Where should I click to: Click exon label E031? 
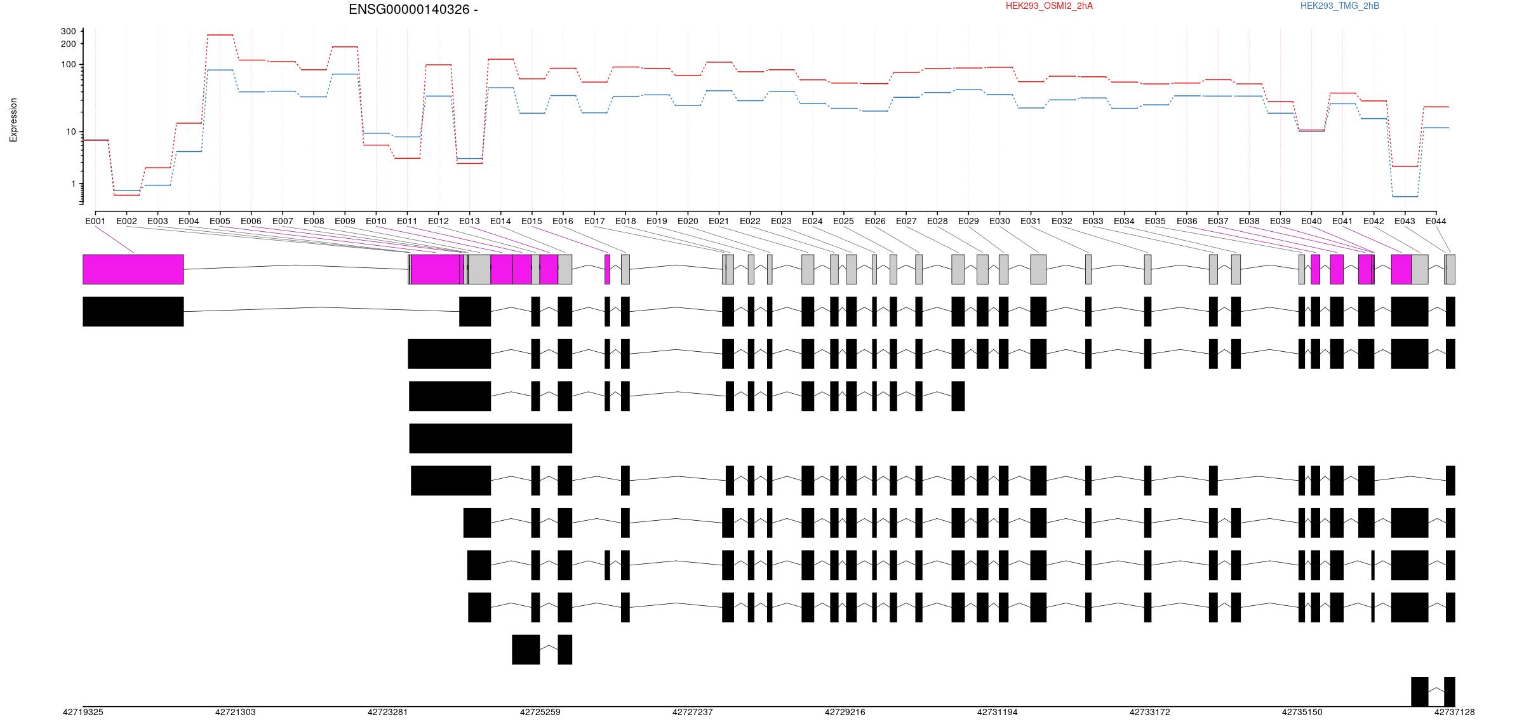[1031, 221]
